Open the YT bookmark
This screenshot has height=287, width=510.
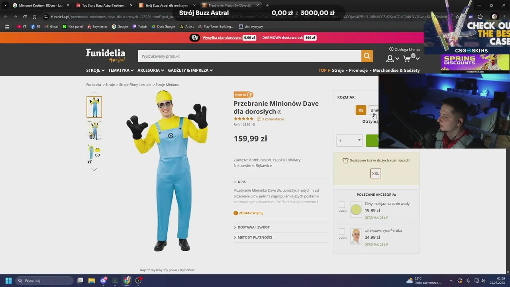point(22,26)
